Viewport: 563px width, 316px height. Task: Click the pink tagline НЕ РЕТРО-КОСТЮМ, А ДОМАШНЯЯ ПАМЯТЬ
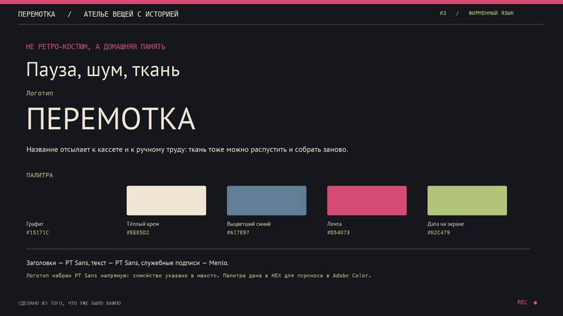click(x=96, y=47)
